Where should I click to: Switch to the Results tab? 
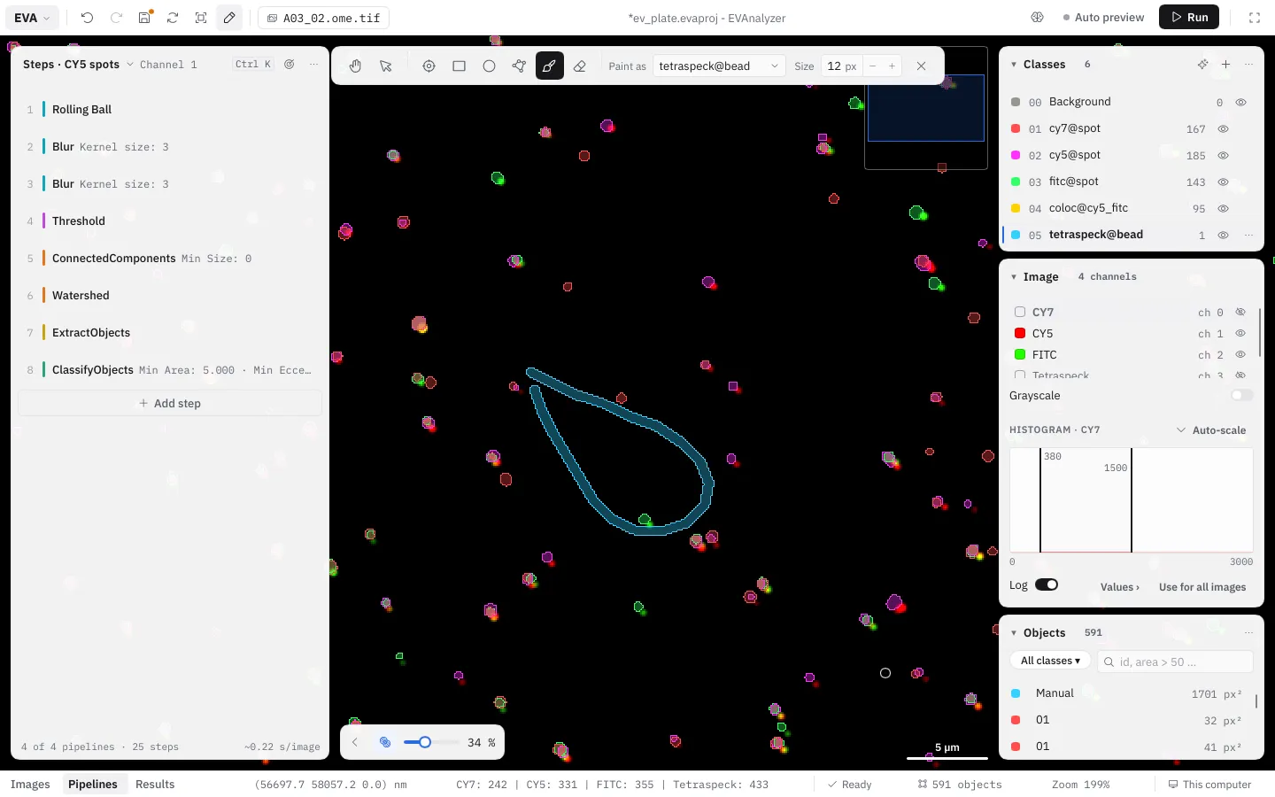coord(155,785)
